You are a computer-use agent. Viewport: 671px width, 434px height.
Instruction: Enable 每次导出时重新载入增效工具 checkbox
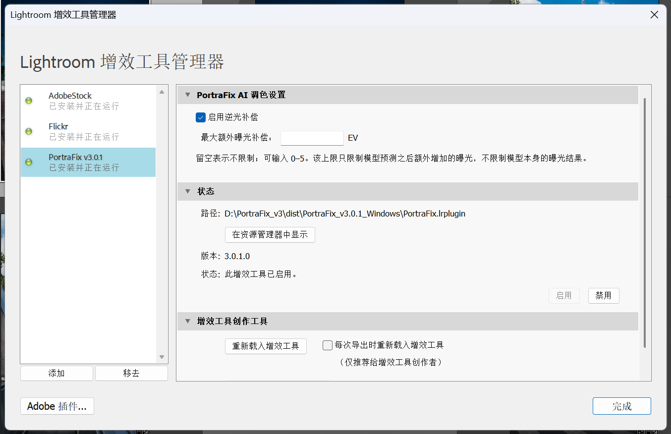click(x=328, y=345)
